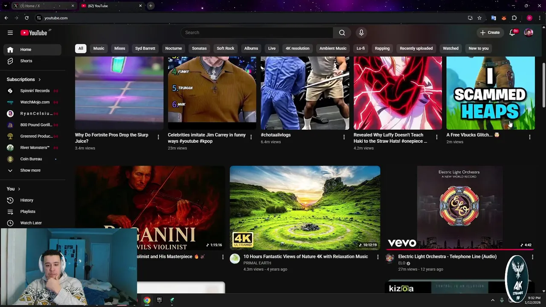This screenshot has width=546, height=307.
Task: Expand Show more subscriptions
Action: pyautogui.click(x=32, y=171)
